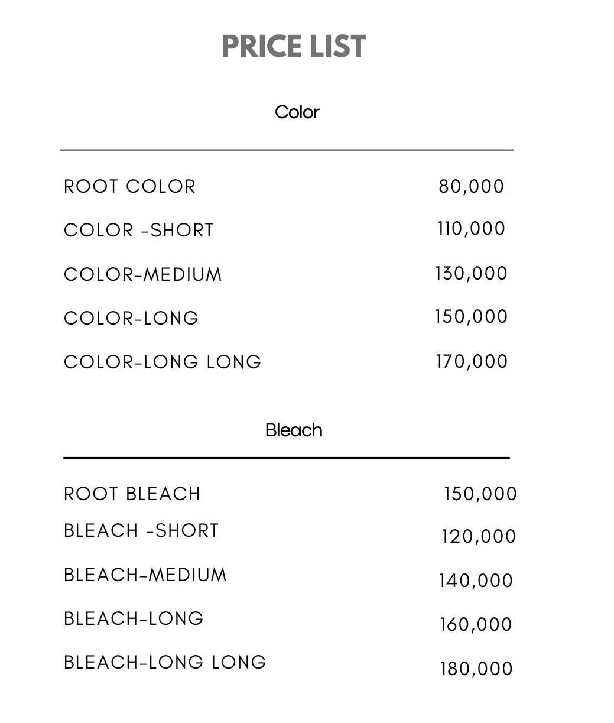
Task: Click the 170,000 price
Action: click(472, 362)
